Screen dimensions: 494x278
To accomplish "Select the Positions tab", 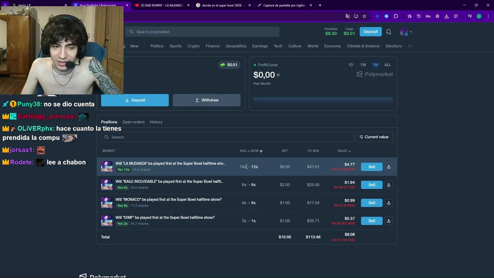I will pos(109,122).
